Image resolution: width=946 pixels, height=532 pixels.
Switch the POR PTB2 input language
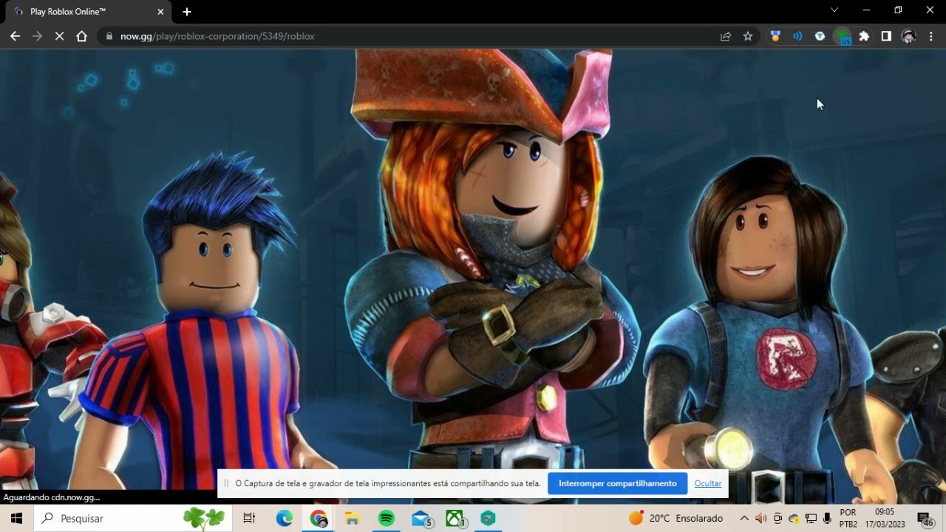(x=848, y=519)
